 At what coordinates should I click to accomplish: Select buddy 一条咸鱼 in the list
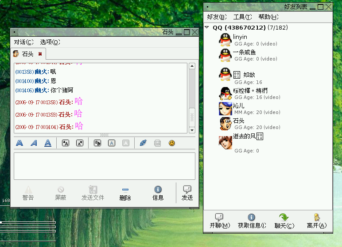268,55
